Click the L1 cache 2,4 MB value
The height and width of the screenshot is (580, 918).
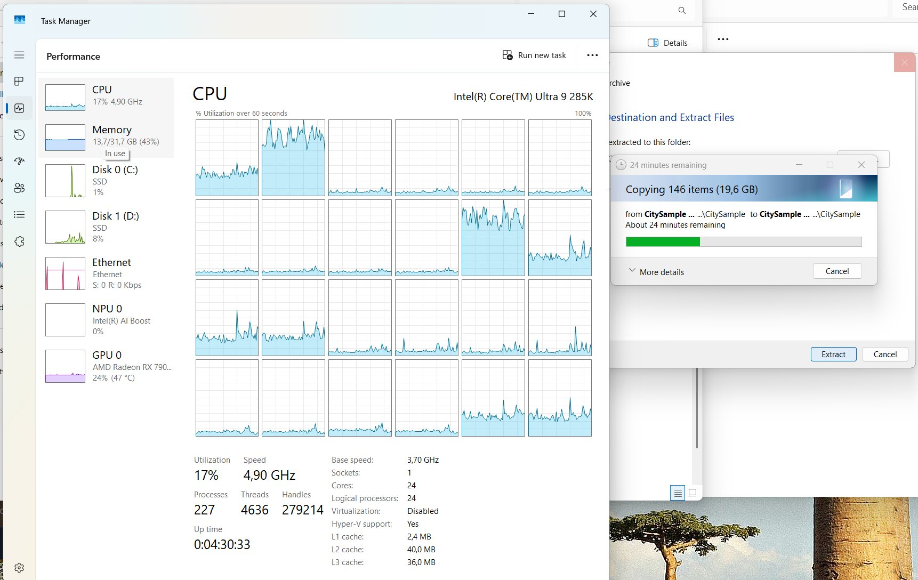[419, 536]
